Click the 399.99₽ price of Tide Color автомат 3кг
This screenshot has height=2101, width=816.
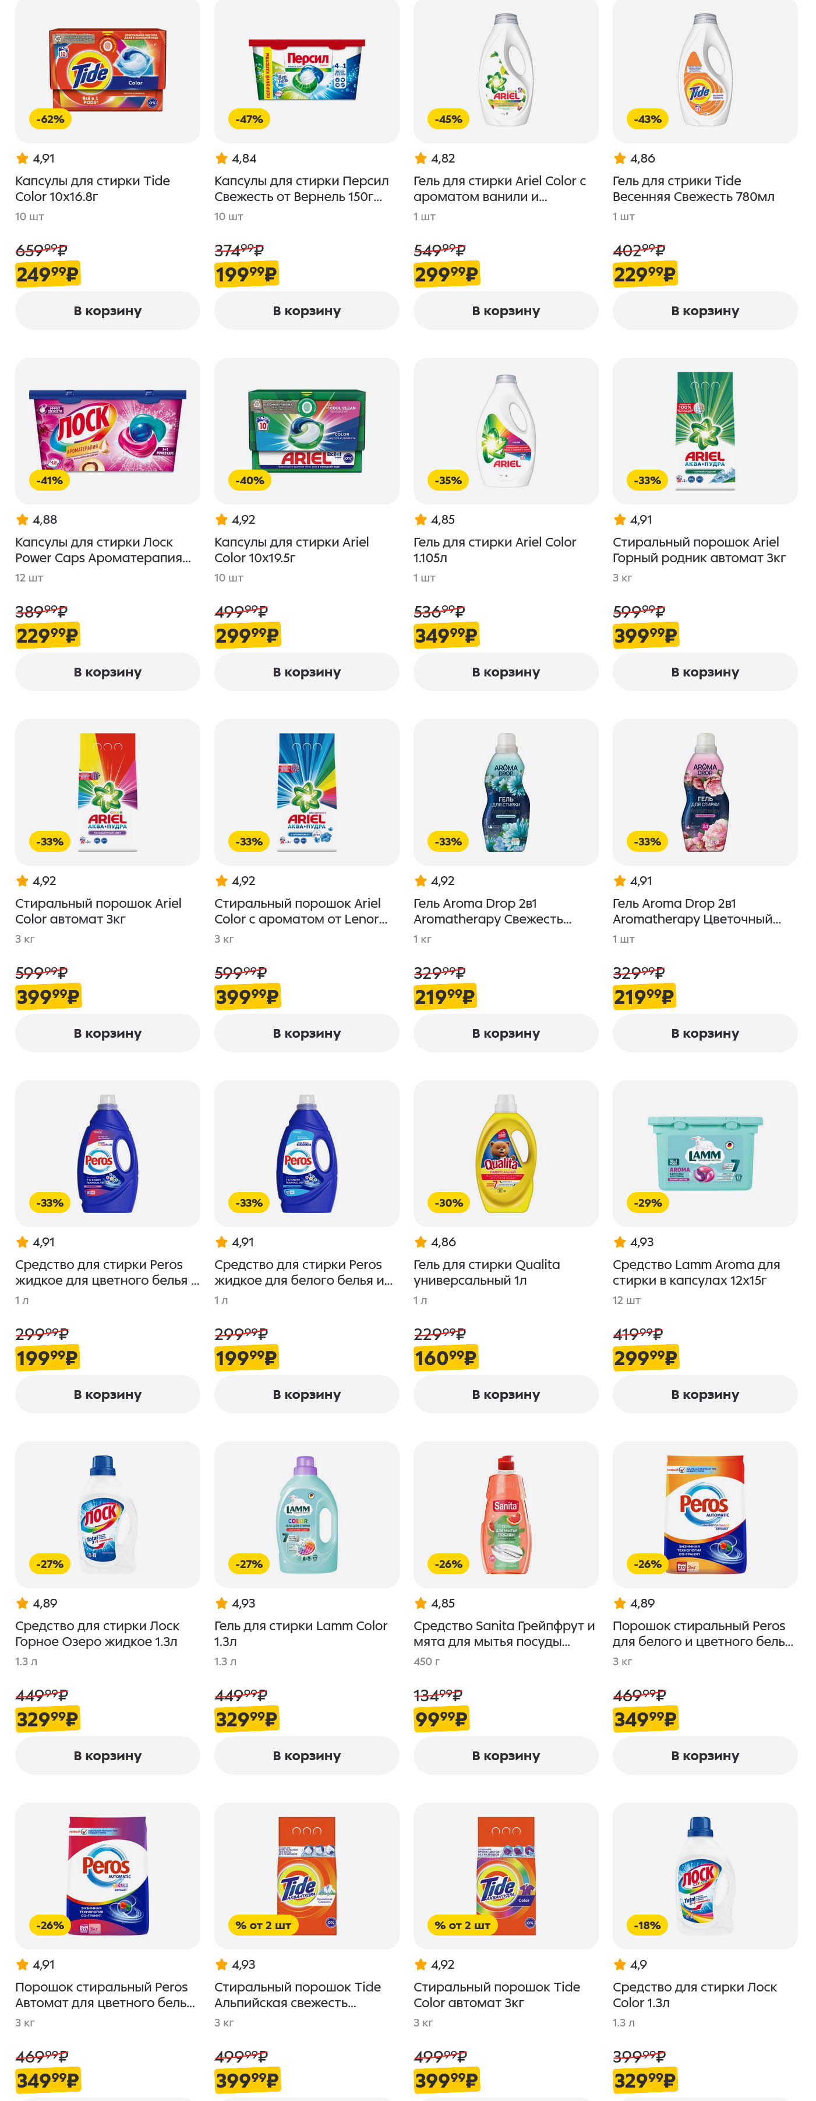point(446,2081)
